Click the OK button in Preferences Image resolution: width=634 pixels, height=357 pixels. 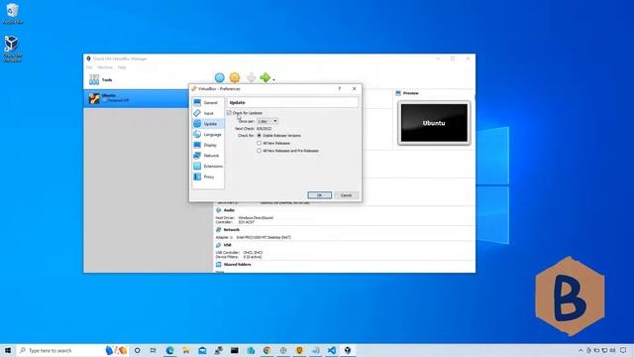[x=319, y=195]
